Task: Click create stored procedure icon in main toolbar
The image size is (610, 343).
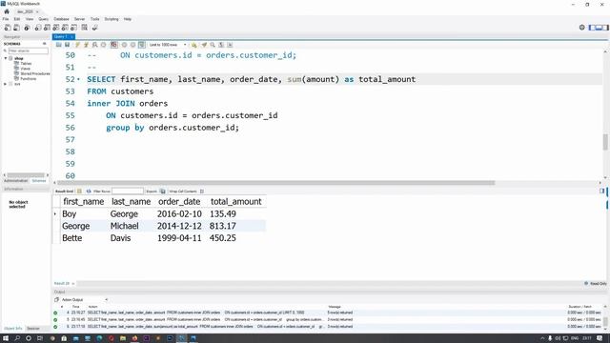Action: click(65, 28)
